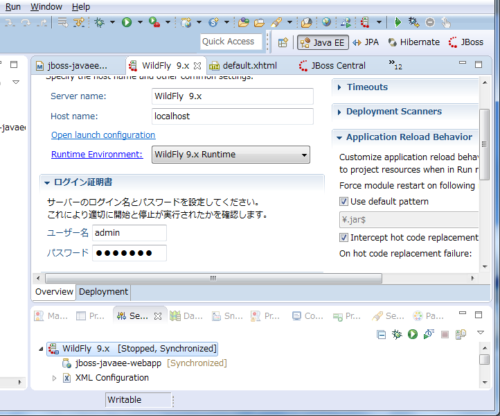
Task: Click Publish to the server icon
Action: tap(461, 335)
